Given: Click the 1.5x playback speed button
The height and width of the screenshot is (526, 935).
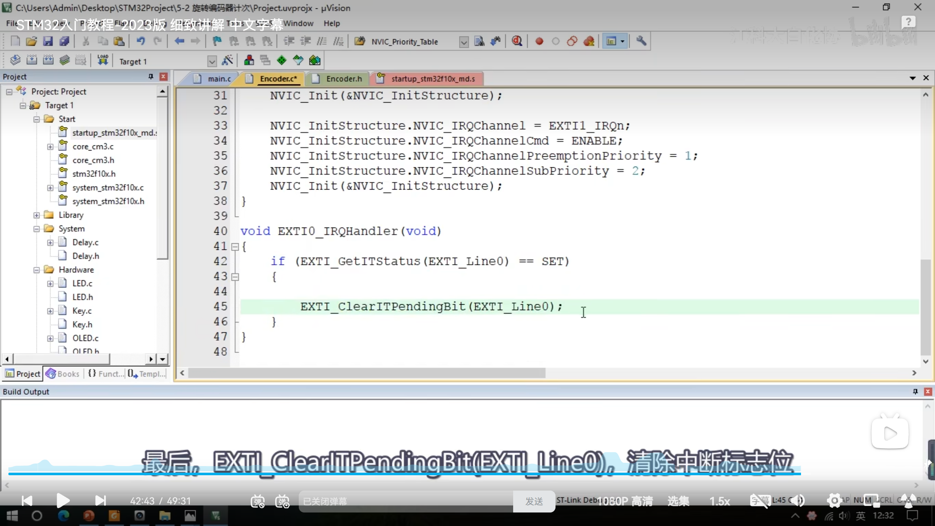Looking at the screenshot, I should tap(720, 501).
